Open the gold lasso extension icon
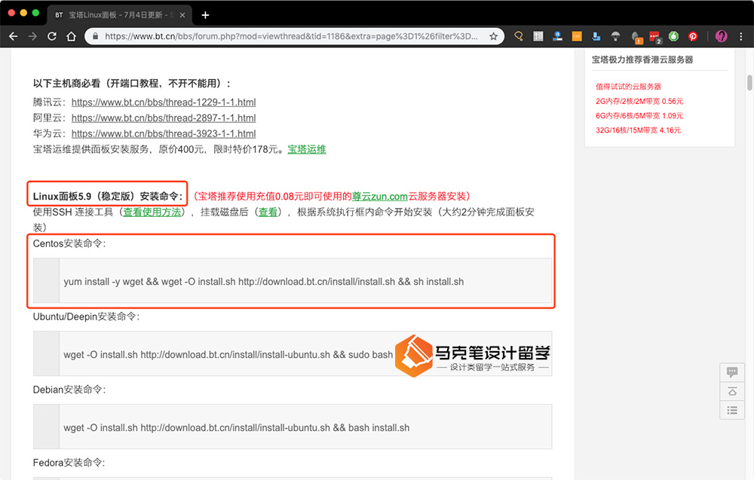 pos(519,36)
